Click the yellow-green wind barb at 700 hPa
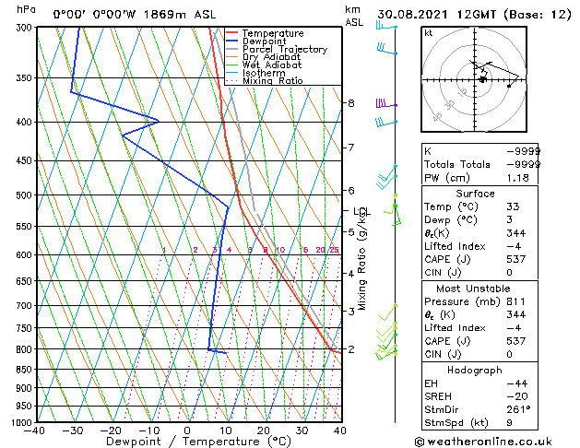This screenshot has height=448, width=580. coord(387,312)
